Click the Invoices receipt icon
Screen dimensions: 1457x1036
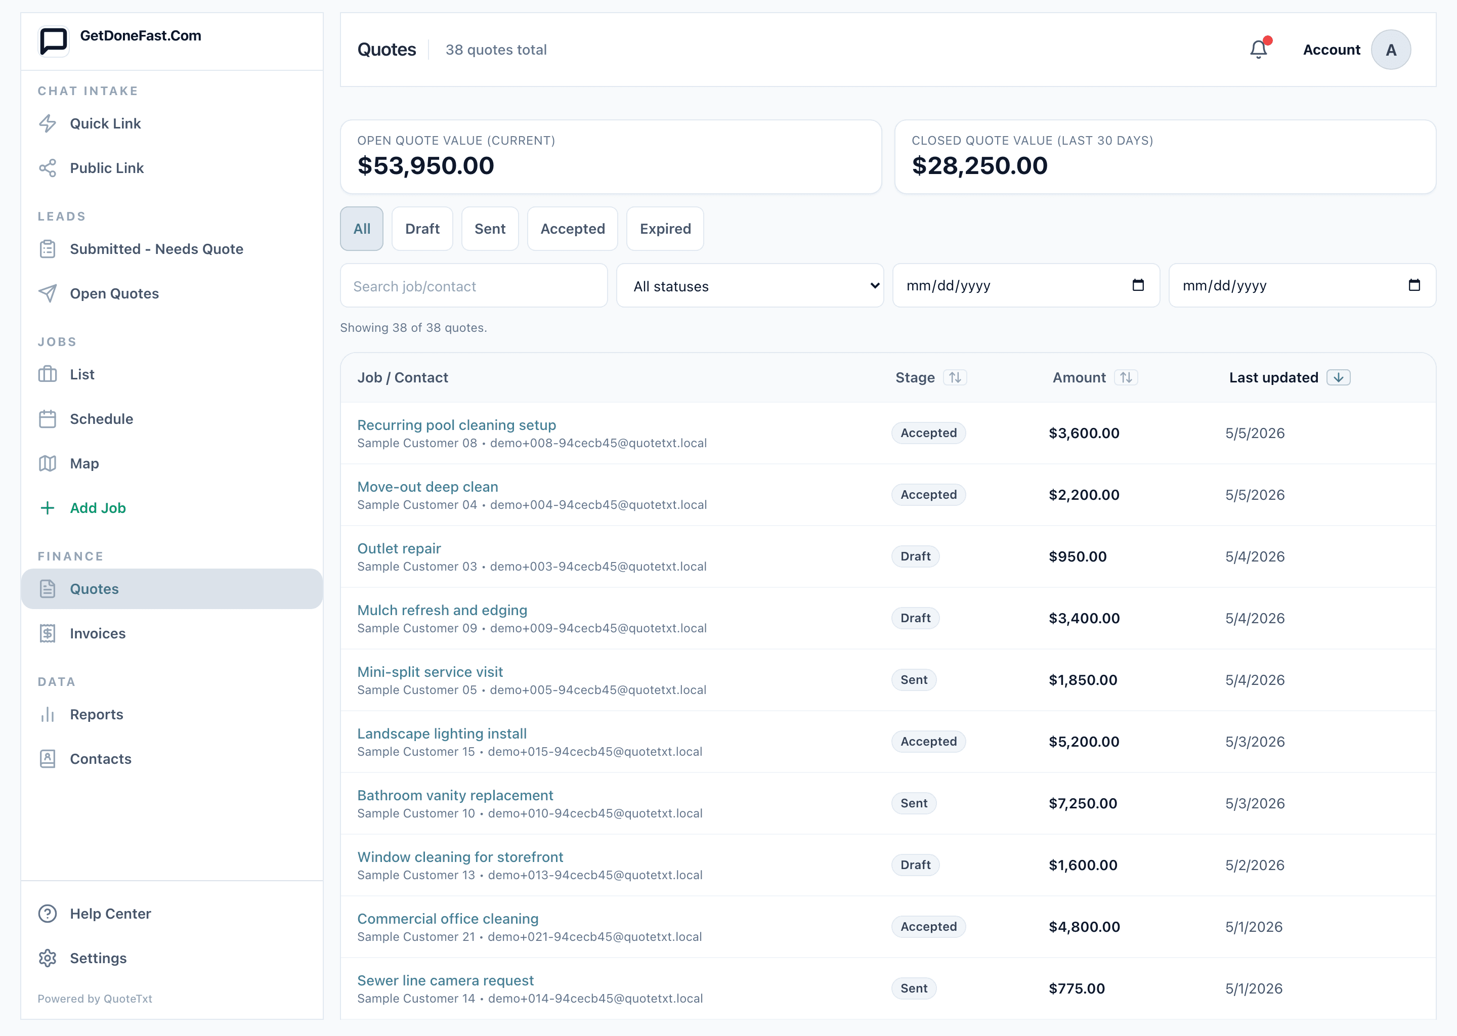[x=48, y=633]
